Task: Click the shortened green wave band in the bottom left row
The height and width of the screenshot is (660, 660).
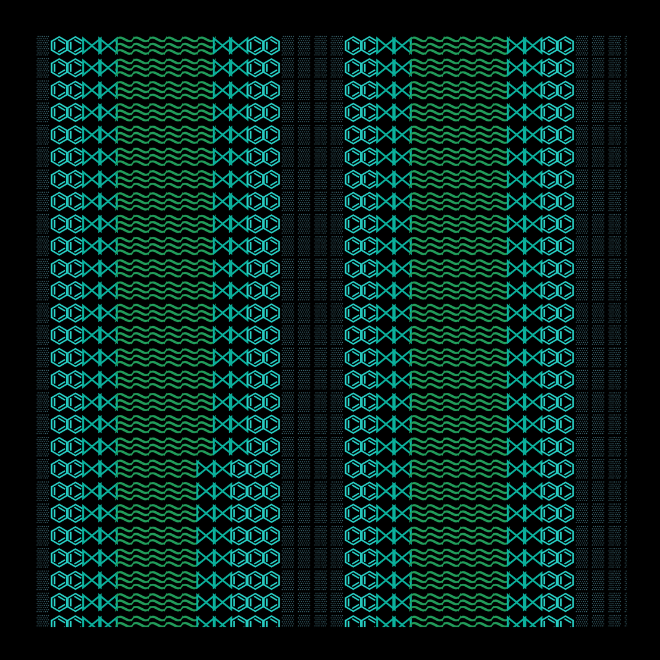Action: [157, 621]
